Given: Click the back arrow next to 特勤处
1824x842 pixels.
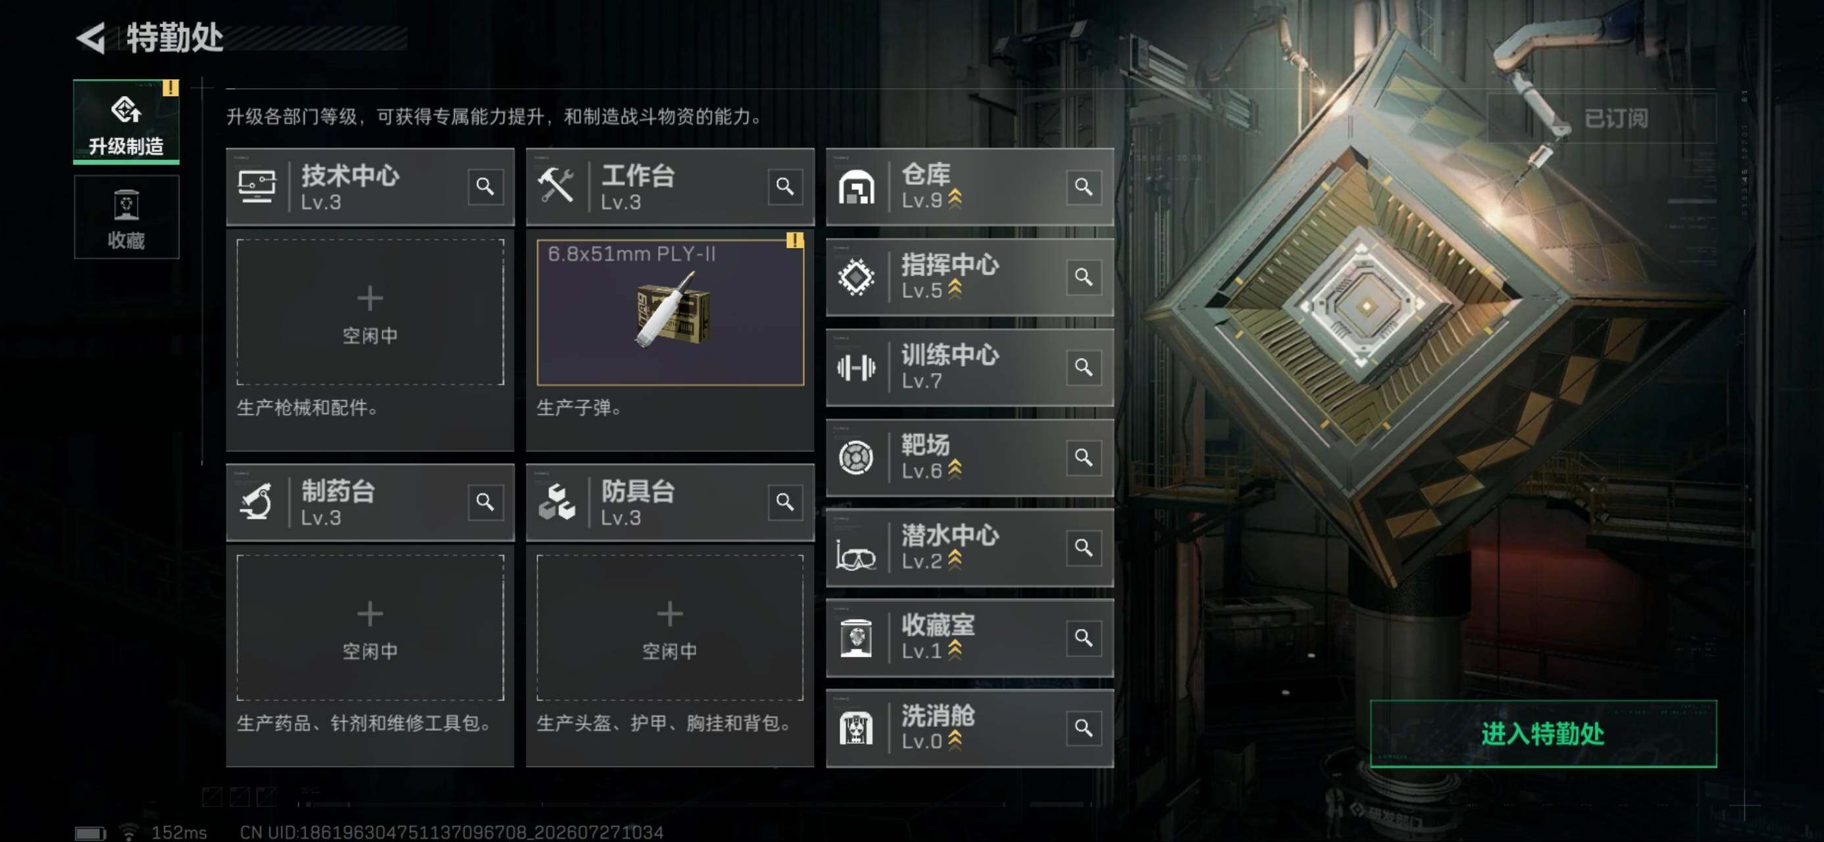Looking at the screenshot, I should 92,37.
